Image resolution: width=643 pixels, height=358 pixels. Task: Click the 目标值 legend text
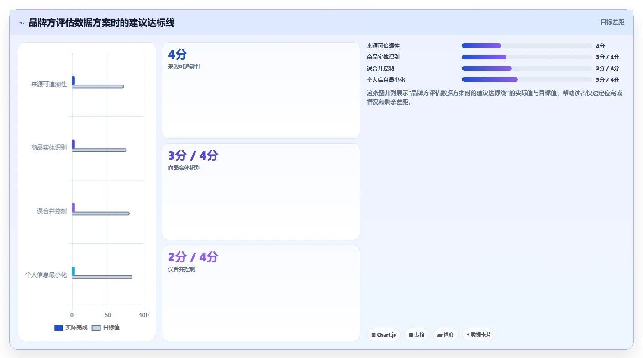tap(111, 327)
